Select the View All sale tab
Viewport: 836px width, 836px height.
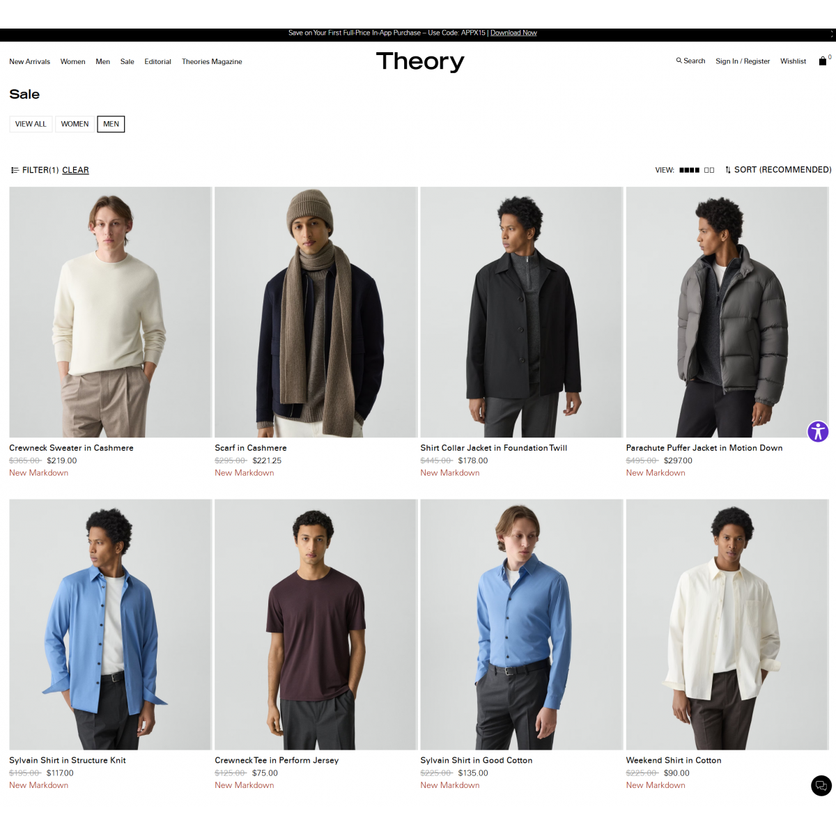point(31,124)
